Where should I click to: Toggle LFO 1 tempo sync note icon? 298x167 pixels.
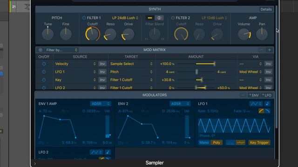click(x=267, y=103)
